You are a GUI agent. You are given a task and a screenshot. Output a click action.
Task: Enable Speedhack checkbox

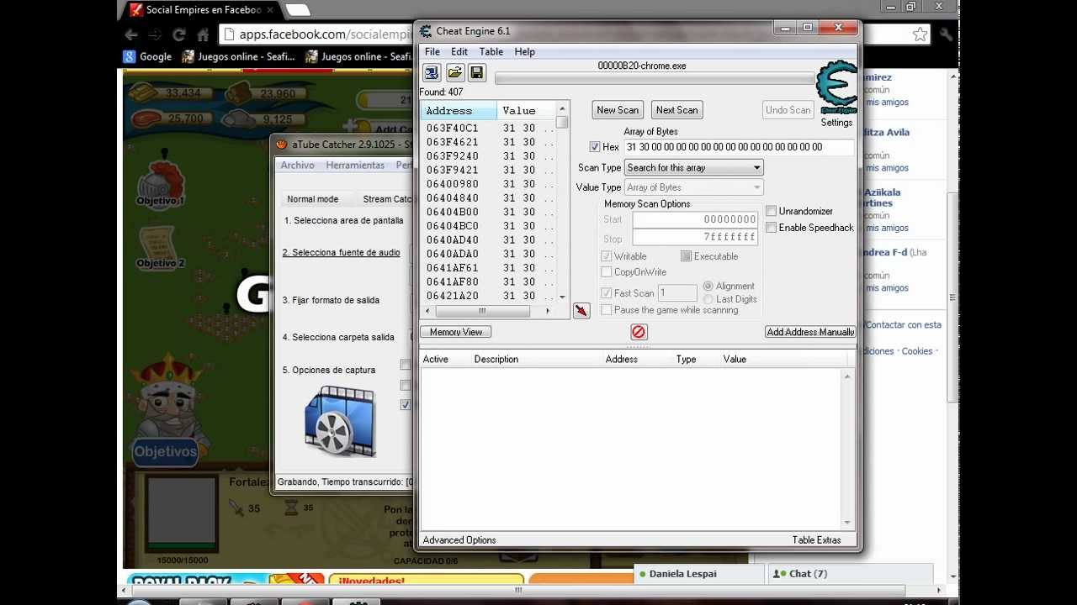tap(771, 228)
